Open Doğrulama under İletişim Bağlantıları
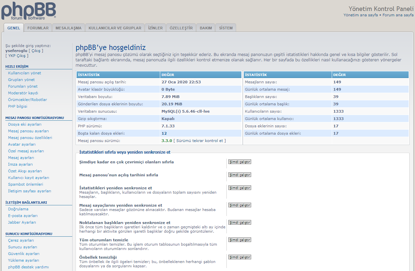 click(18, 209)
